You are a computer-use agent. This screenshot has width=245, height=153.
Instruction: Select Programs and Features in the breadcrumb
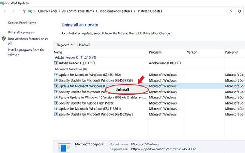[x=116, y=11]
